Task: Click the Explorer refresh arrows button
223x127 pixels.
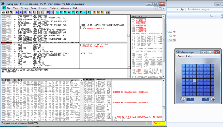Action: click(x=182, y=9)
